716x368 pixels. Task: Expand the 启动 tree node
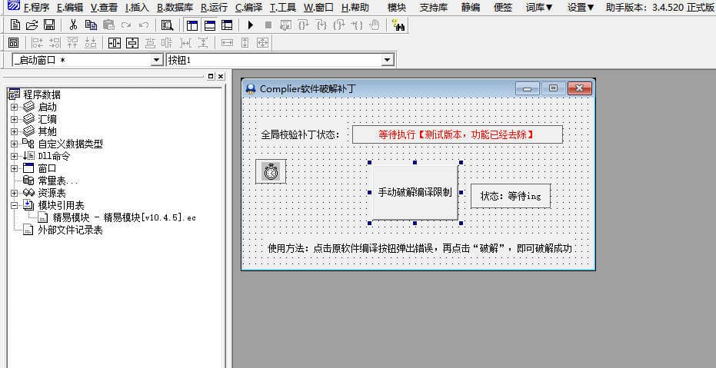[14, 108]
